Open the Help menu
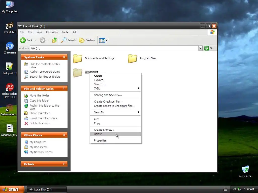 pos(74,32)
